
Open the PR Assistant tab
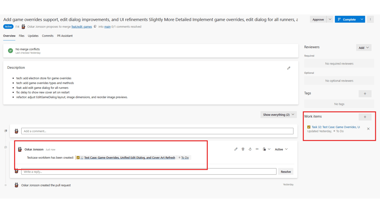click(x=65, y=36)
